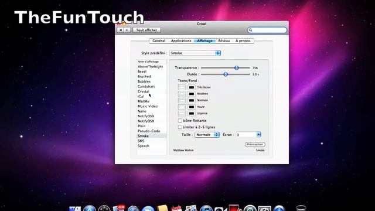Click the magnifier icon in search field
The width and height of the screenshot is (375, 211).
250,30
